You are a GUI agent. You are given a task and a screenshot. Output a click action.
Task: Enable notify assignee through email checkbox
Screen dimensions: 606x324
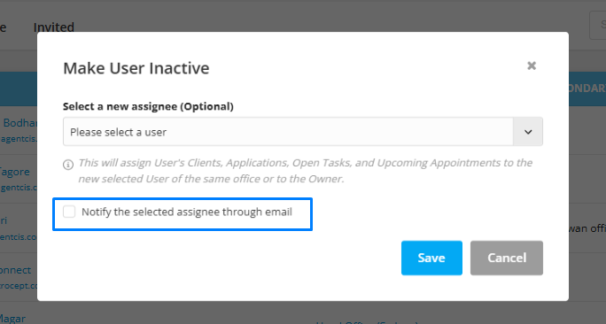[69, 212]
